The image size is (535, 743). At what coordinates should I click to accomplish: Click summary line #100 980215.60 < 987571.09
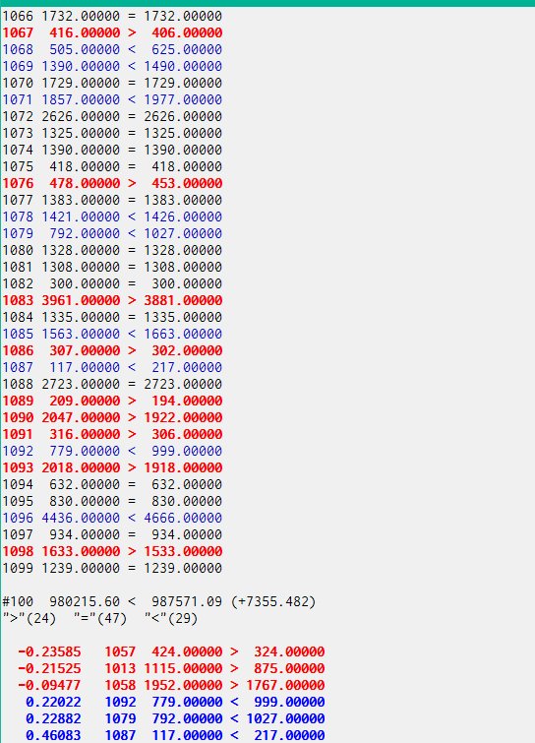point(159,602)
